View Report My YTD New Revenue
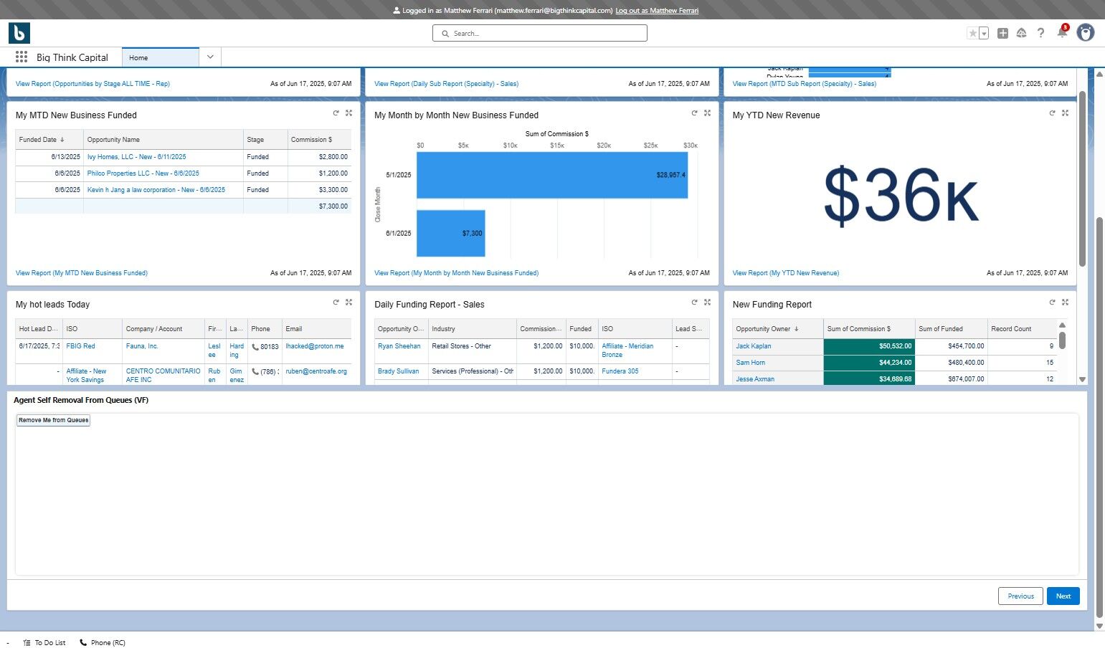Screen dimensions: 1105x653 click(x=786, y=273)
